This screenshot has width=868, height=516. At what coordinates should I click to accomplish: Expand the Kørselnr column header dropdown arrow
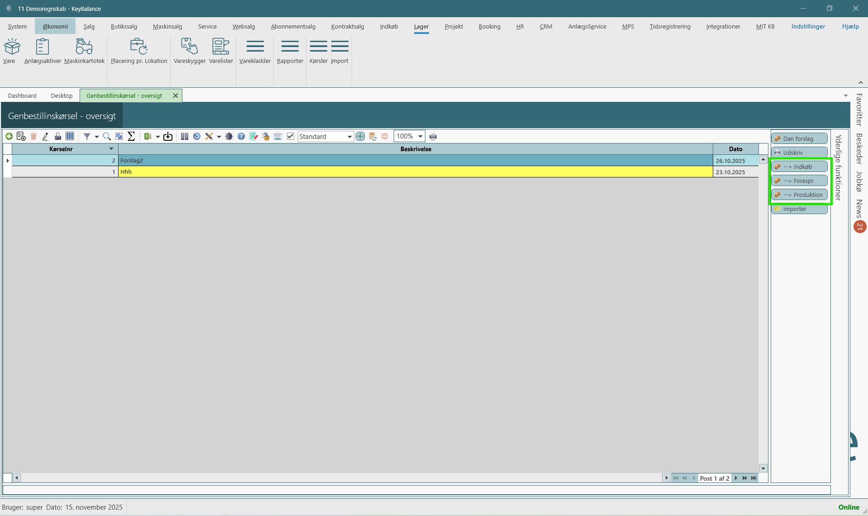click(111, 149)
